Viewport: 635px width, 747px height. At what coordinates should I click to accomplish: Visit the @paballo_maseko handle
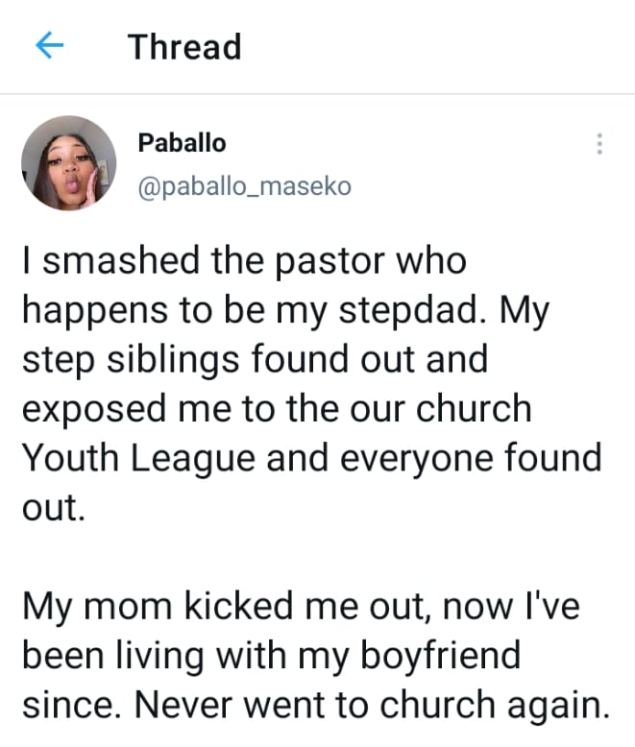tap(245, 186)
